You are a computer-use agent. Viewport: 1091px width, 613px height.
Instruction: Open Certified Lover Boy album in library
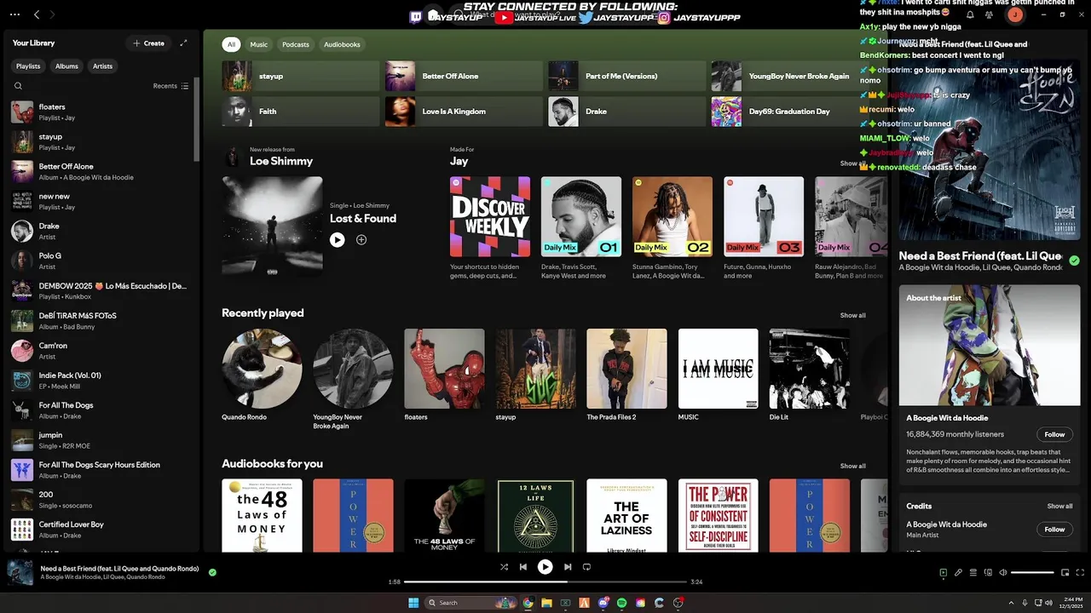tap(101, 530)
